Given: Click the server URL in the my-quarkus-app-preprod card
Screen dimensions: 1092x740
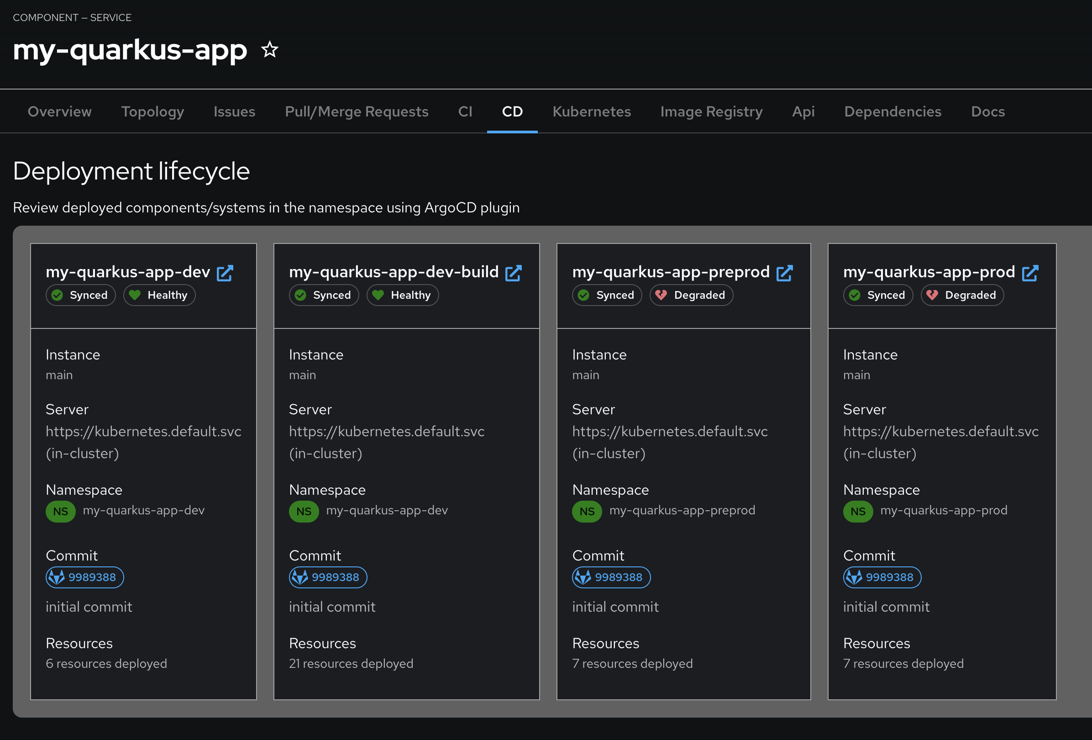Looking at the screenshot, I should [x=670, y=432].
